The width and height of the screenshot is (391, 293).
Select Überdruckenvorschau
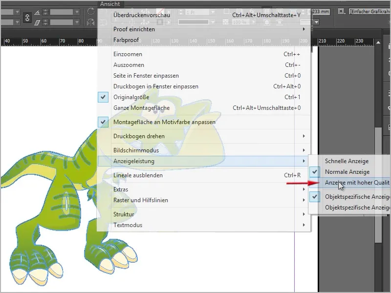[x=204, y=15]
